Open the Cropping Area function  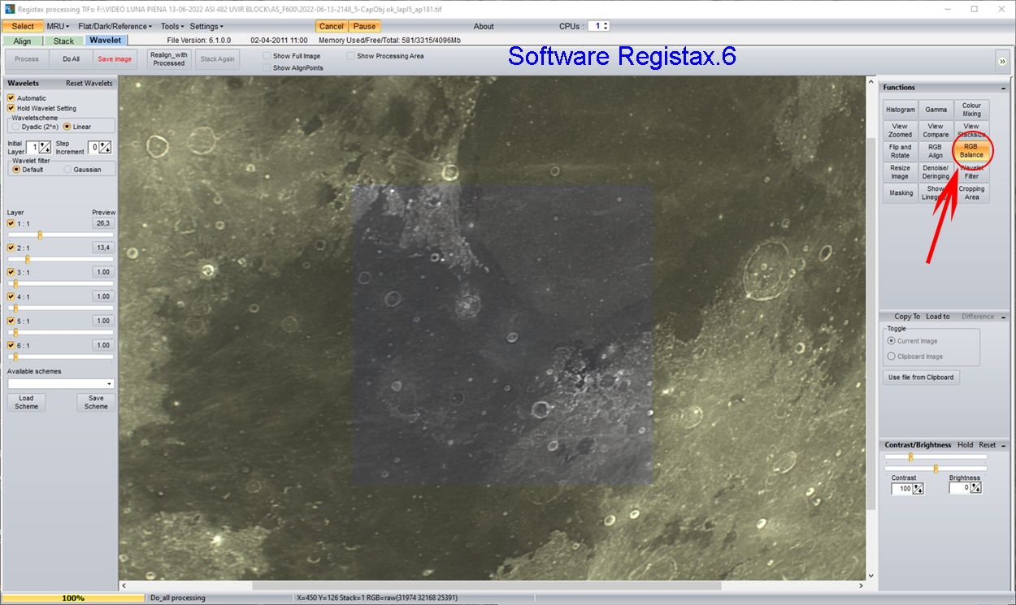click(971, 192)
